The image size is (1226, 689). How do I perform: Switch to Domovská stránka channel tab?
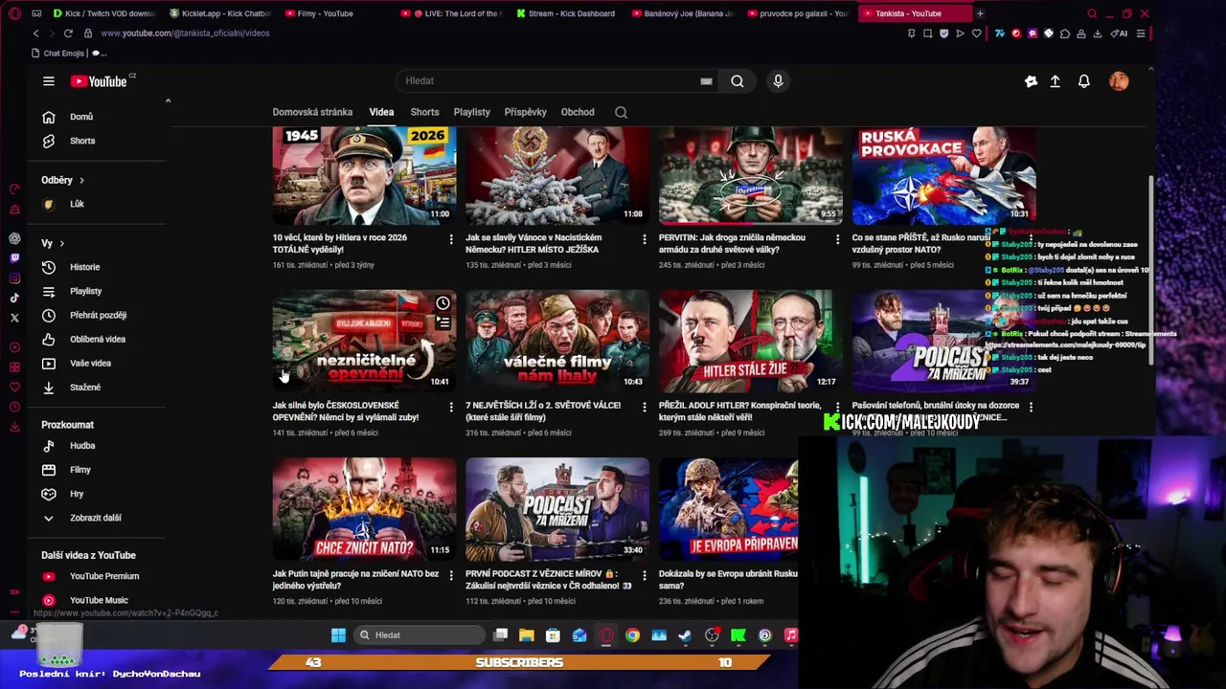coord(312,112)
